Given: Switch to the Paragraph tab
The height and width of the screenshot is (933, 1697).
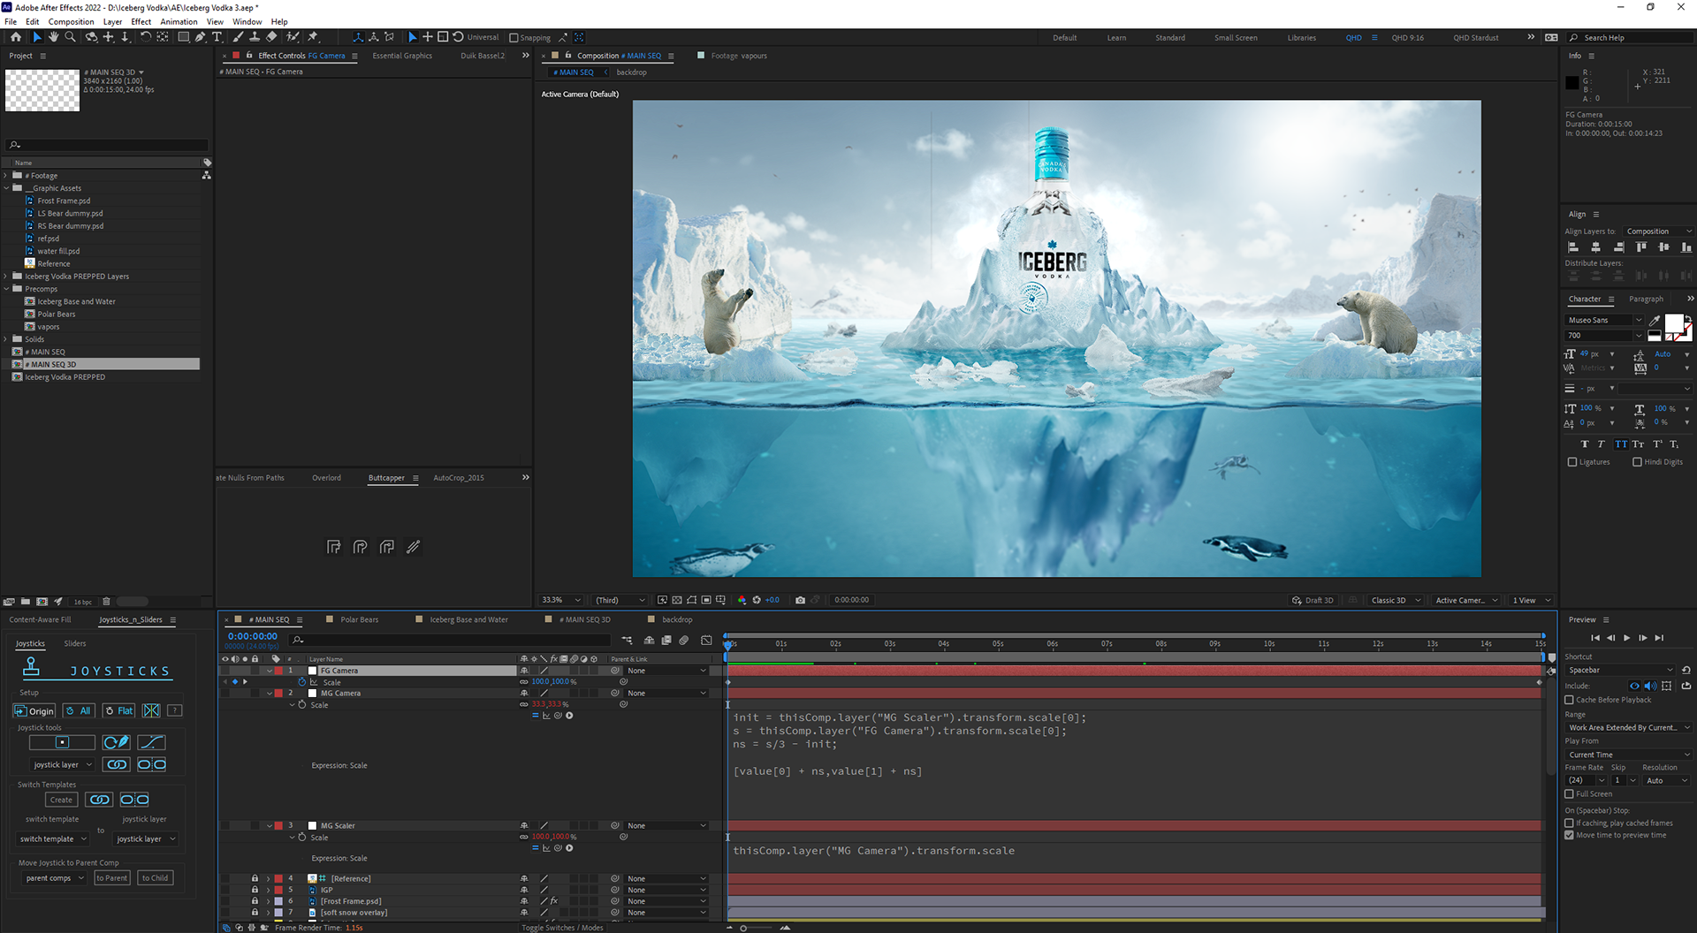Looking at the screenshot, I should coord(1646,299).
